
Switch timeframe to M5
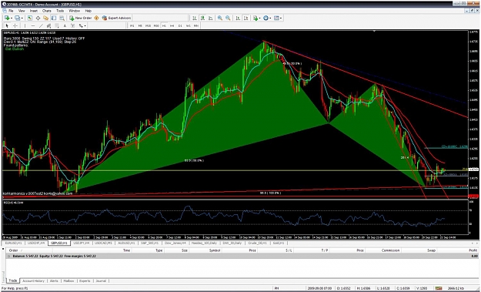140,25
